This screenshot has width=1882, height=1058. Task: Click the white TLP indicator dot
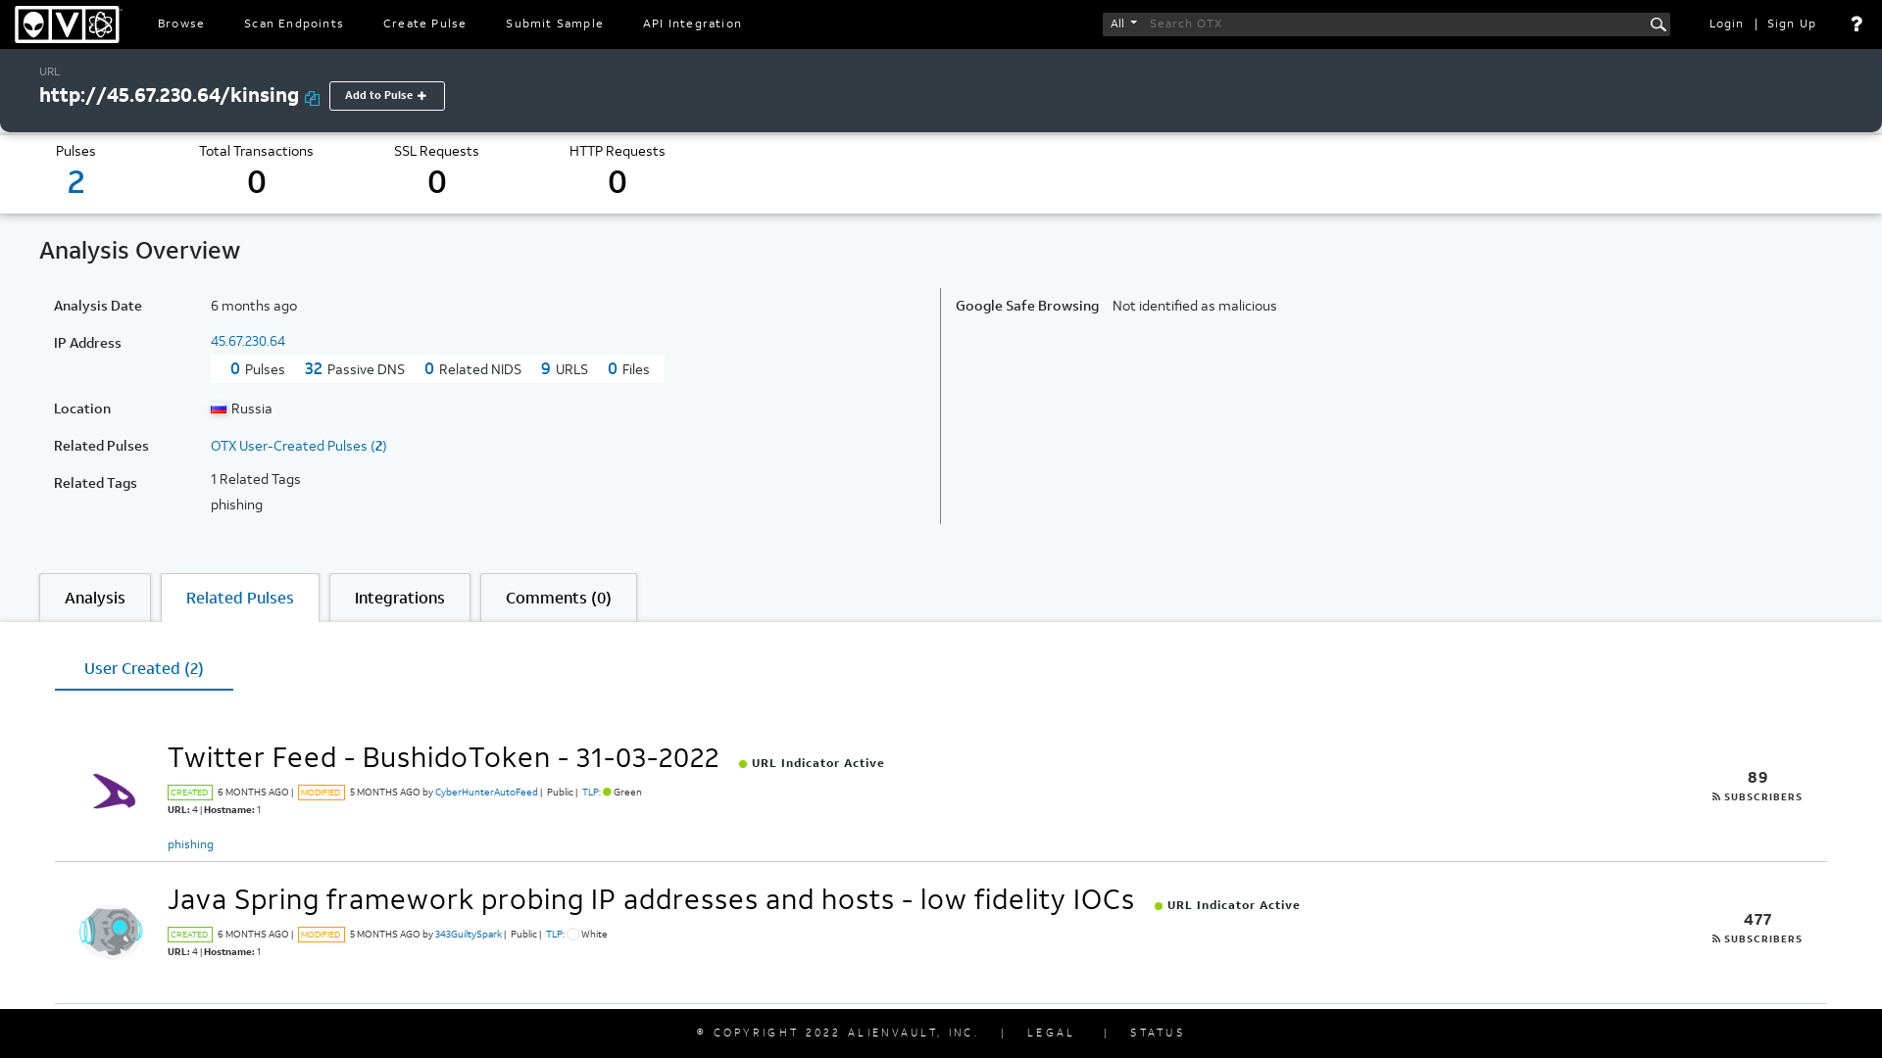572,935
